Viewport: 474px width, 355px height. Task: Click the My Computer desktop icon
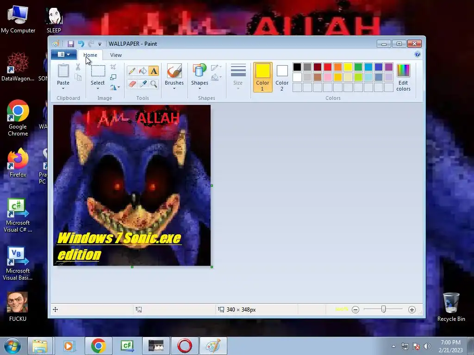[x=18, y=19]
